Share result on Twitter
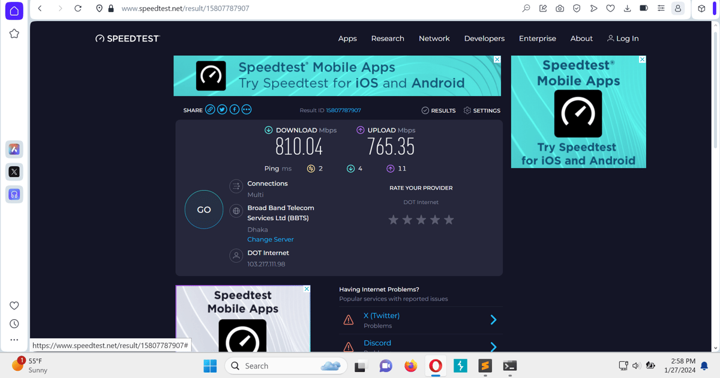Viewport: 720px width, 378px height. pos(222,110)
